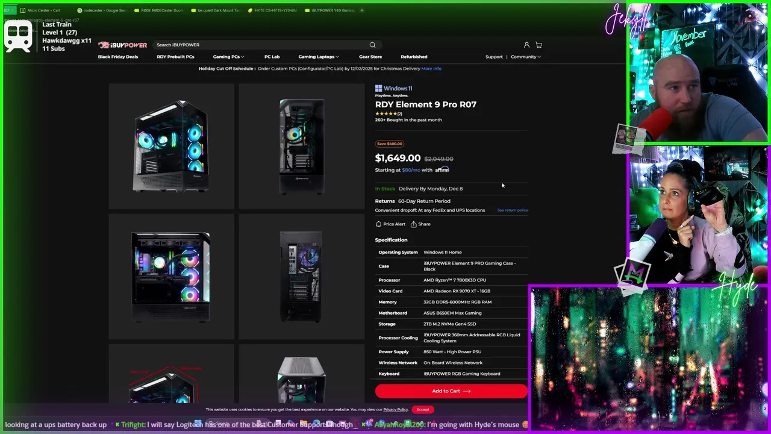This screenshot has height=434, width=771.
Task: Open the account profile icon
Action: (526, 45)
